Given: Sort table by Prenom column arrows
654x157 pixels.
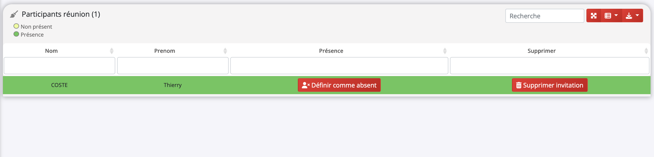Looking at the screenshot, I should click(x=225, y=51).
